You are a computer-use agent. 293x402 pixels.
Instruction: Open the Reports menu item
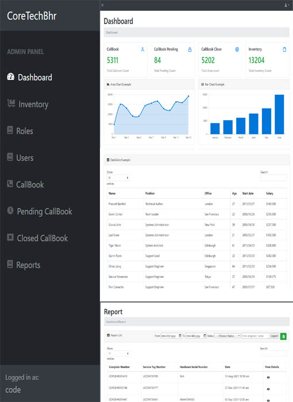(x=28, y=265)
